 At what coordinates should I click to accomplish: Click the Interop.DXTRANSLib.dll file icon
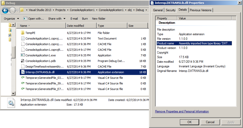23,72
